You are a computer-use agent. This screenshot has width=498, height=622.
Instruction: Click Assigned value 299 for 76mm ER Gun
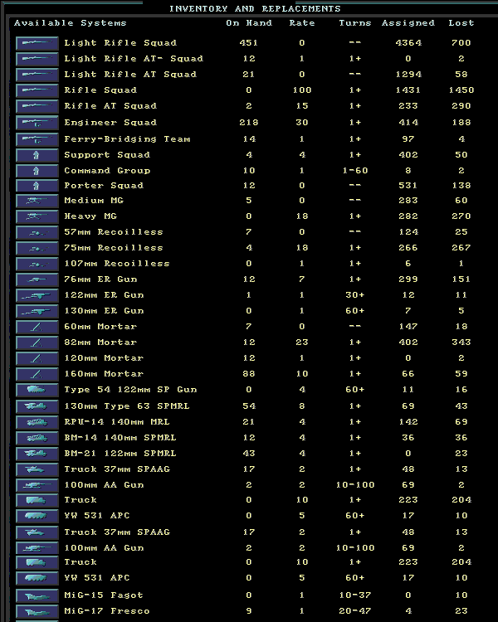click(408, 279)
